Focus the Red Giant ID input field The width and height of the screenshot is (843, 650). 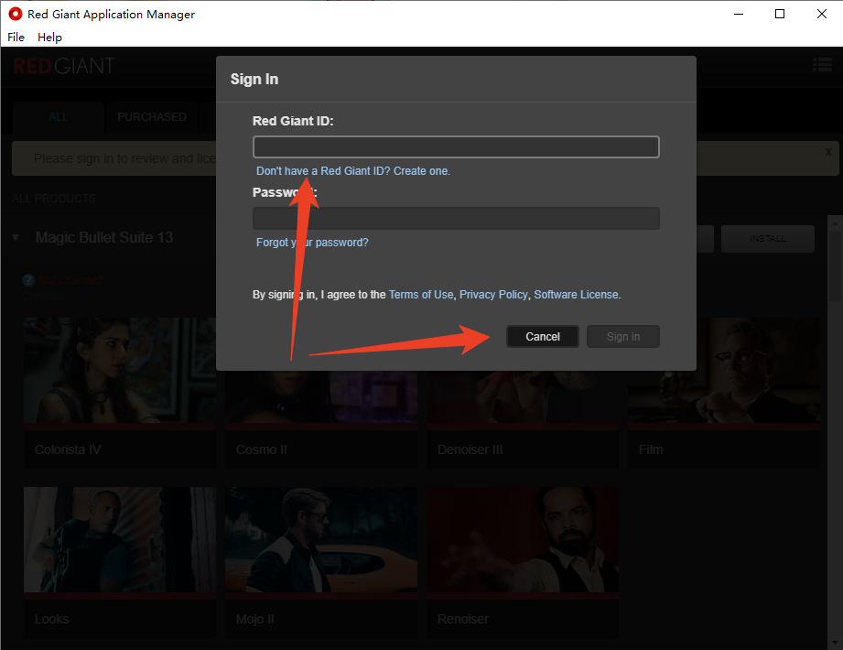tap(456, 146)
